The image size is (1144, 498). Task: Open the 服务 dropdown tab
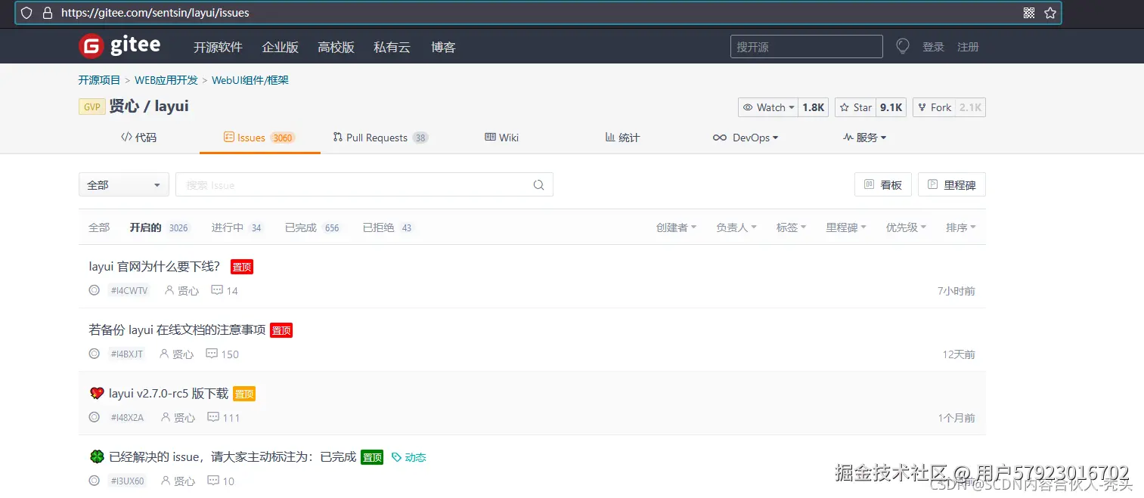click(864, 138)
